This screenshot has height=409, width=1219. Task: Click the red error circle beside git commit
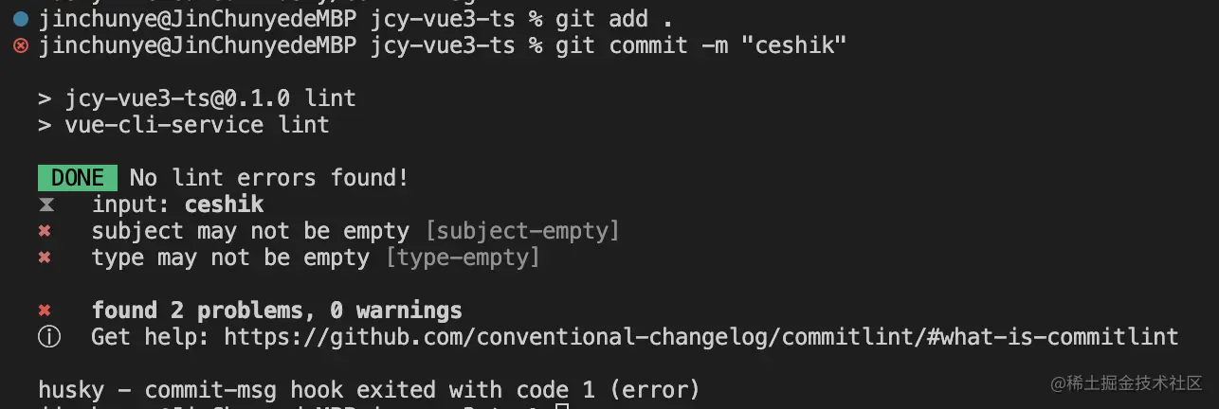[22, 45]
